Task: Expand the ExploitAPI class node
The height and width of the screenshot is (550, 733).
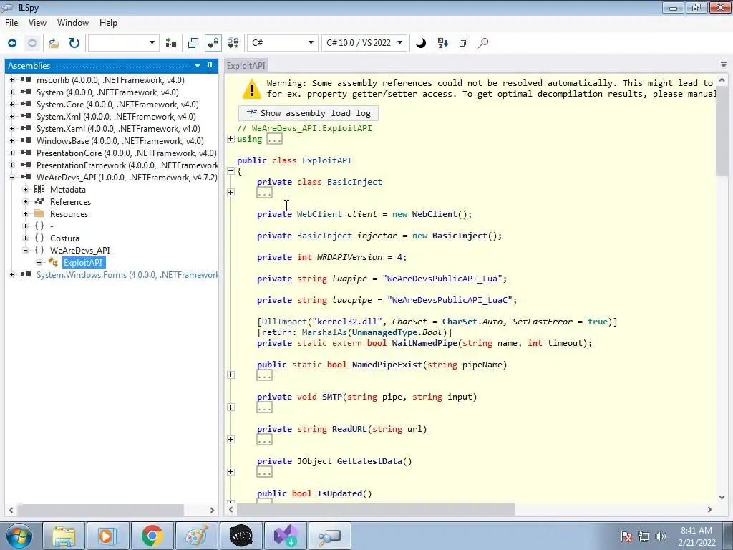Action: (39, 262)
